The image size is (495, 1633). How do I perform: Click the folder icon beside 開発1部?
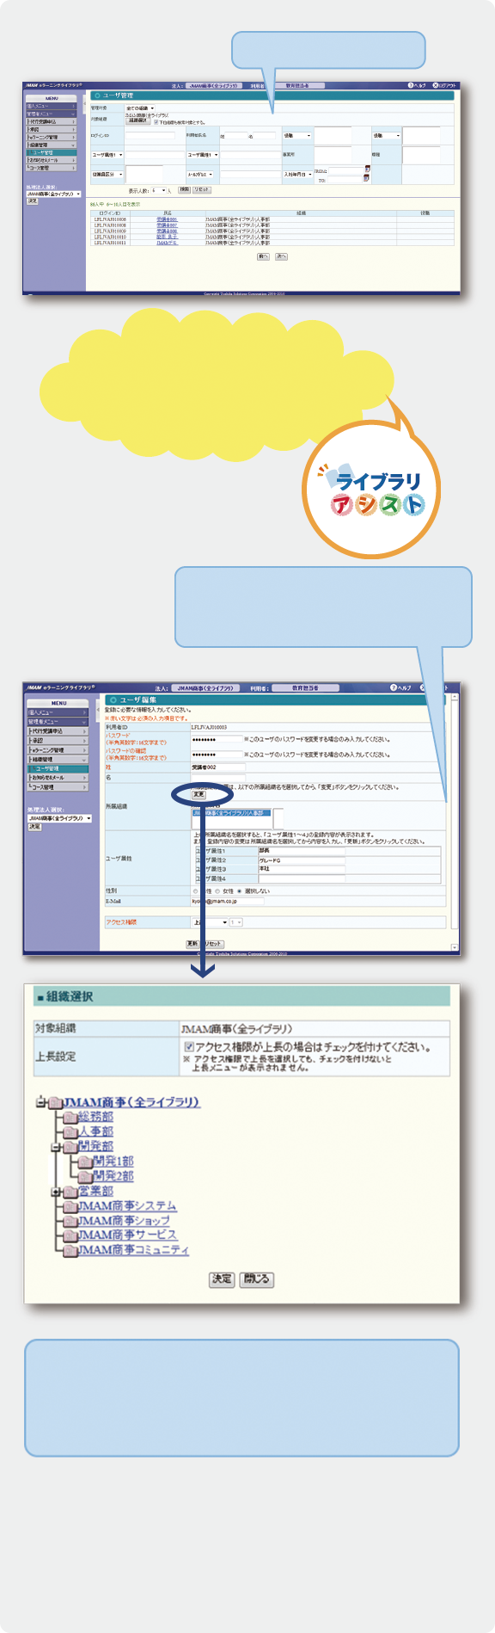click(x=86, y=1162)
